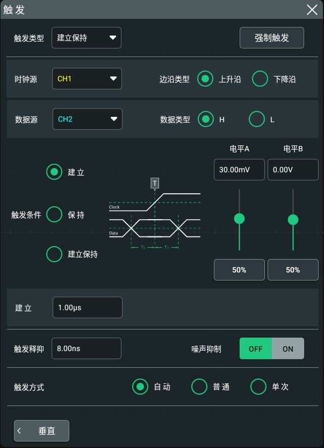Expand the 数据源 CH2 dropdown

tap(88, 119)
